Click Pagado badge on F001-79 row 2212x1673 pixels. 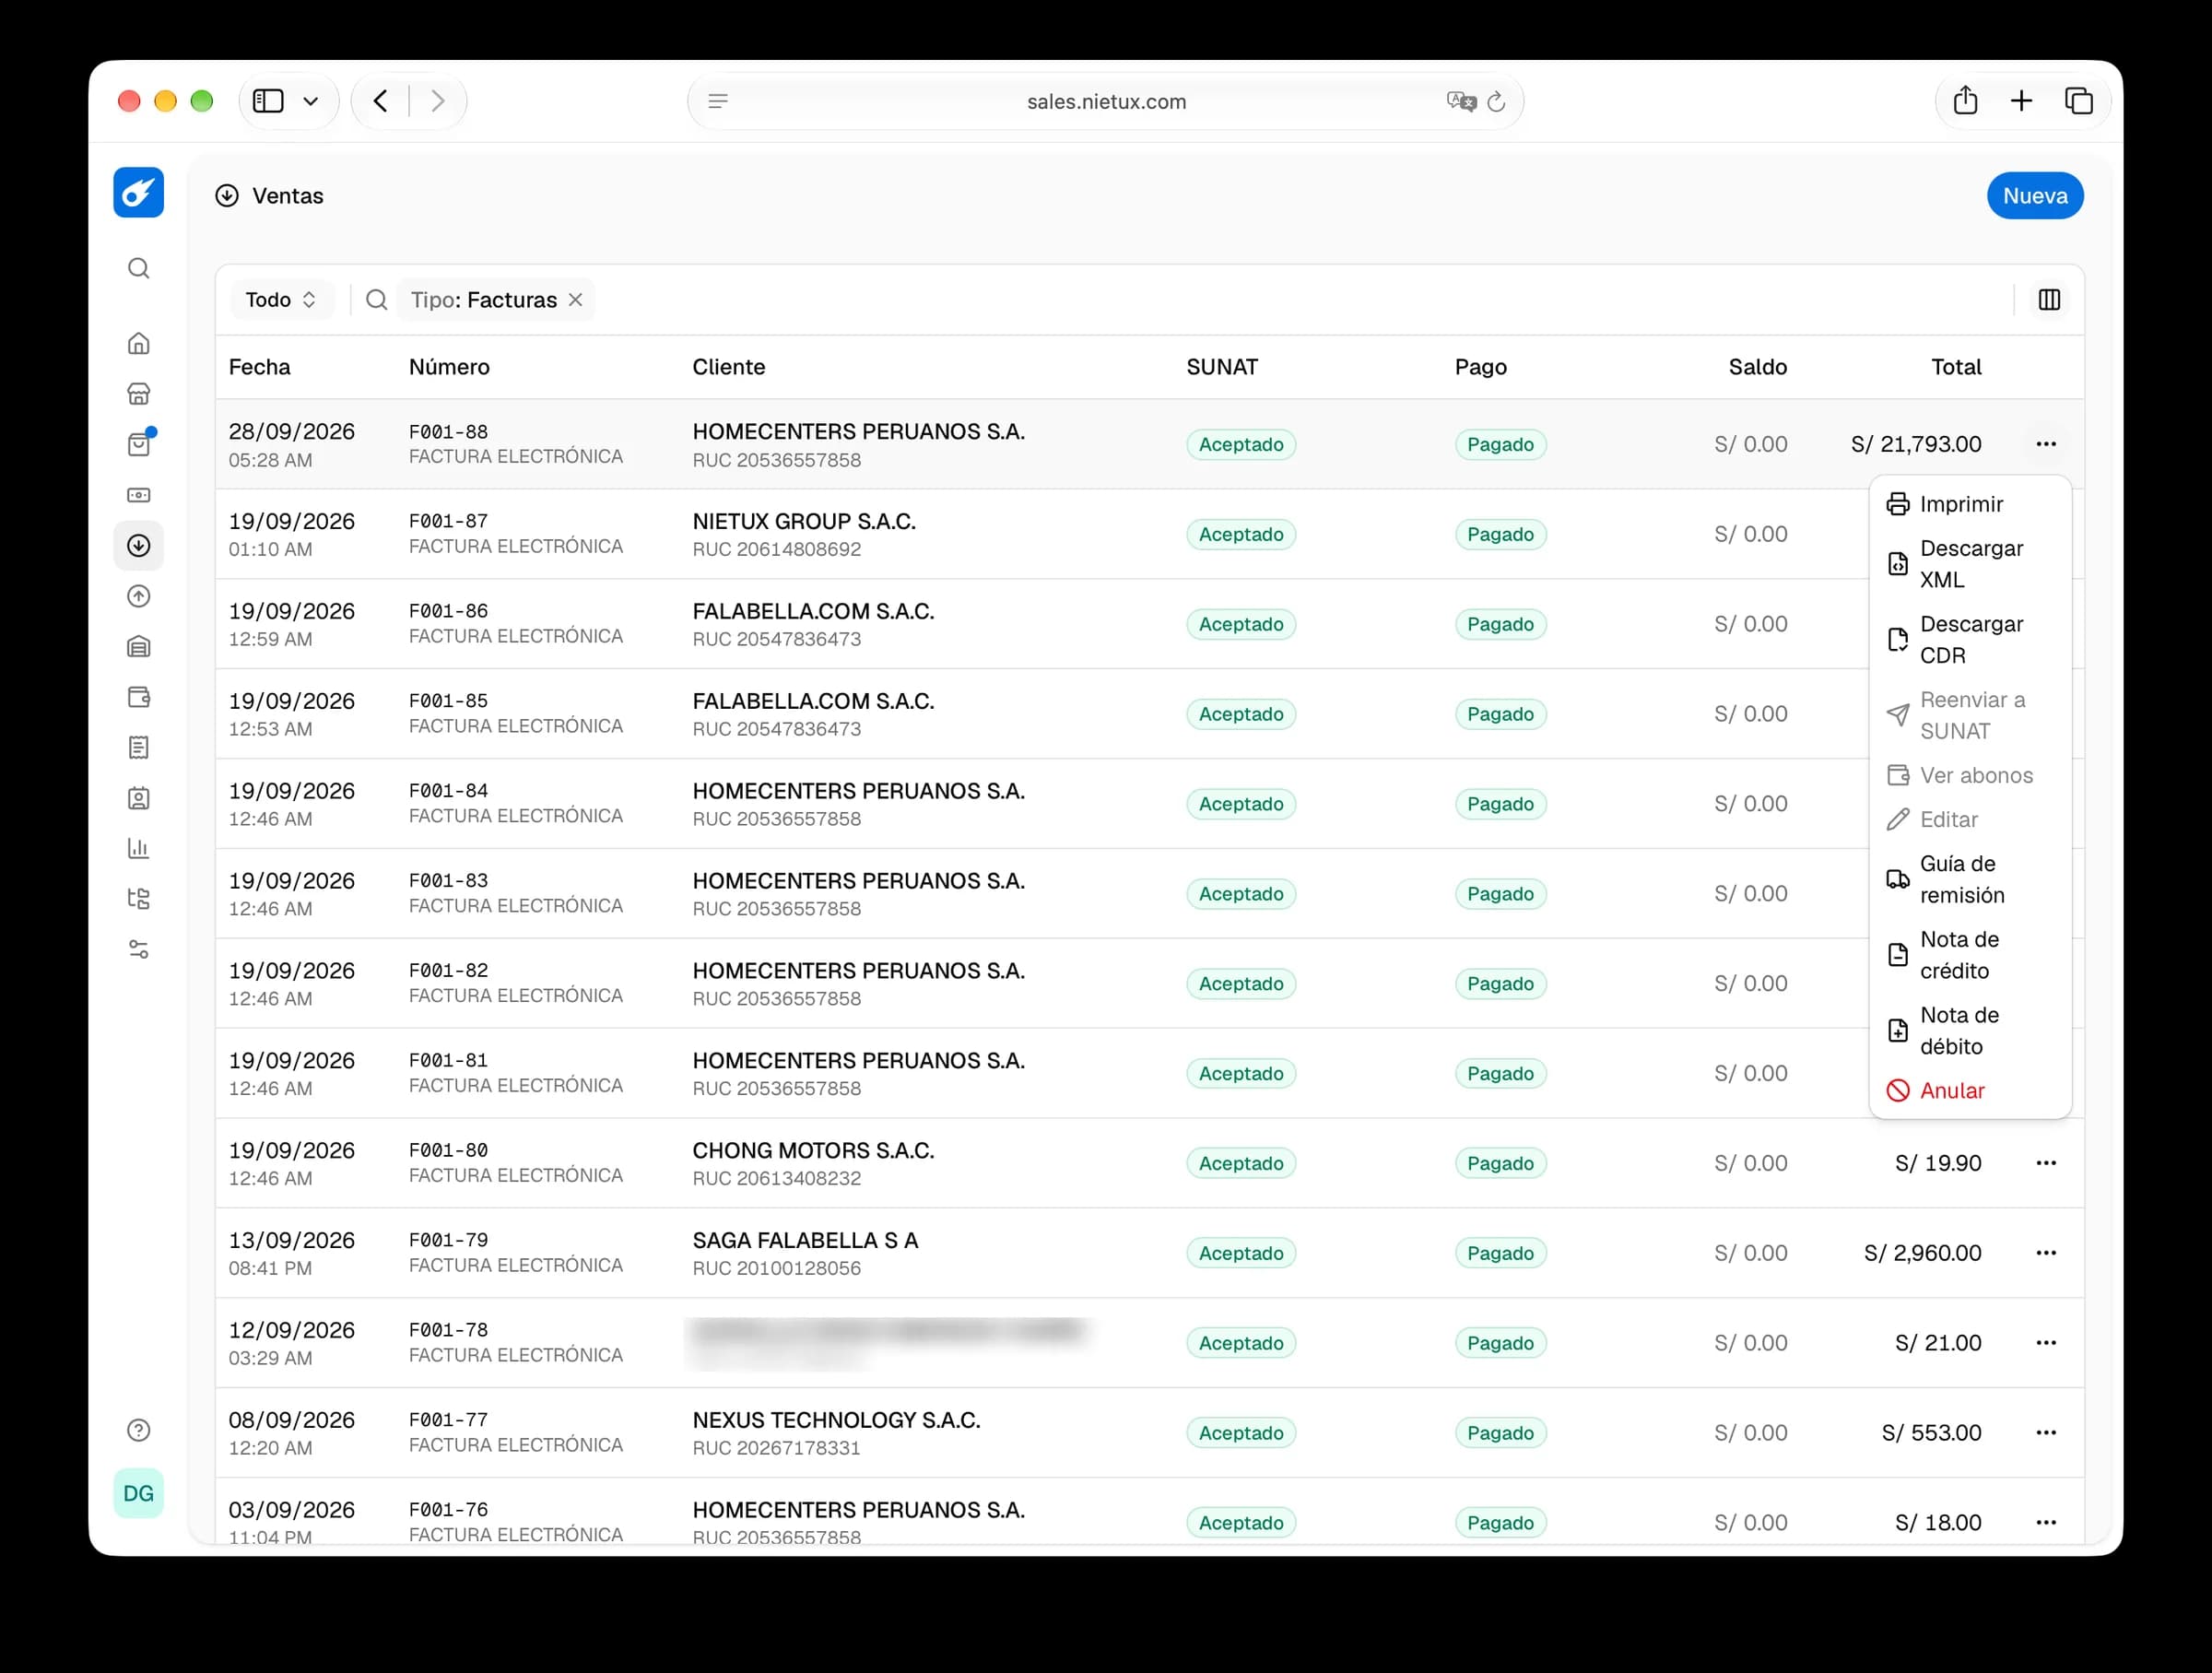[1500, 1253]
